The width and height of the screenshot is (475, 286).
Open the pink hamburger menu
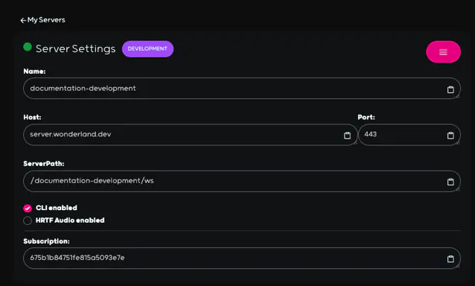point(443,52)
